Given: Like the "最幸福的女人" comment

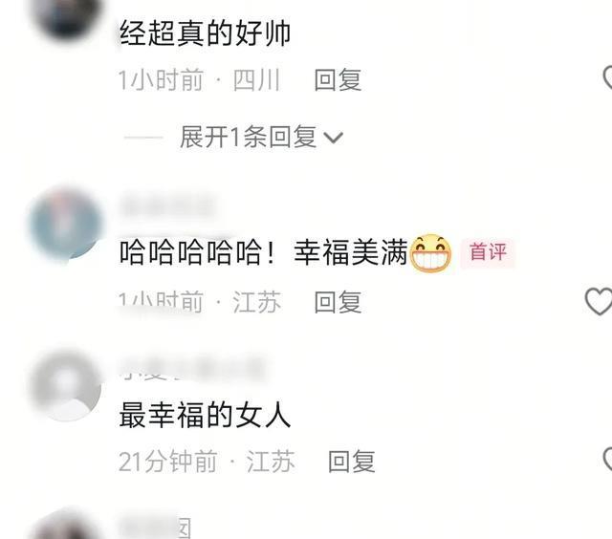Looking at the screenshot, I should click(607, 460).
